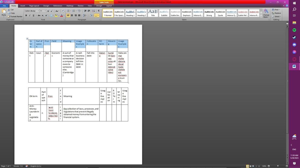
Task: Open the Change Case dropdown
Action: [57, 11]
